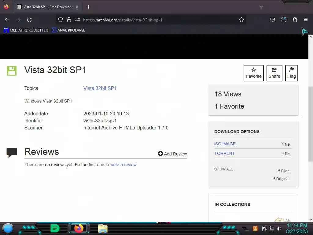The image size is (313, 235).
Task: Go back to the previous page
Action: pos(7,20)
